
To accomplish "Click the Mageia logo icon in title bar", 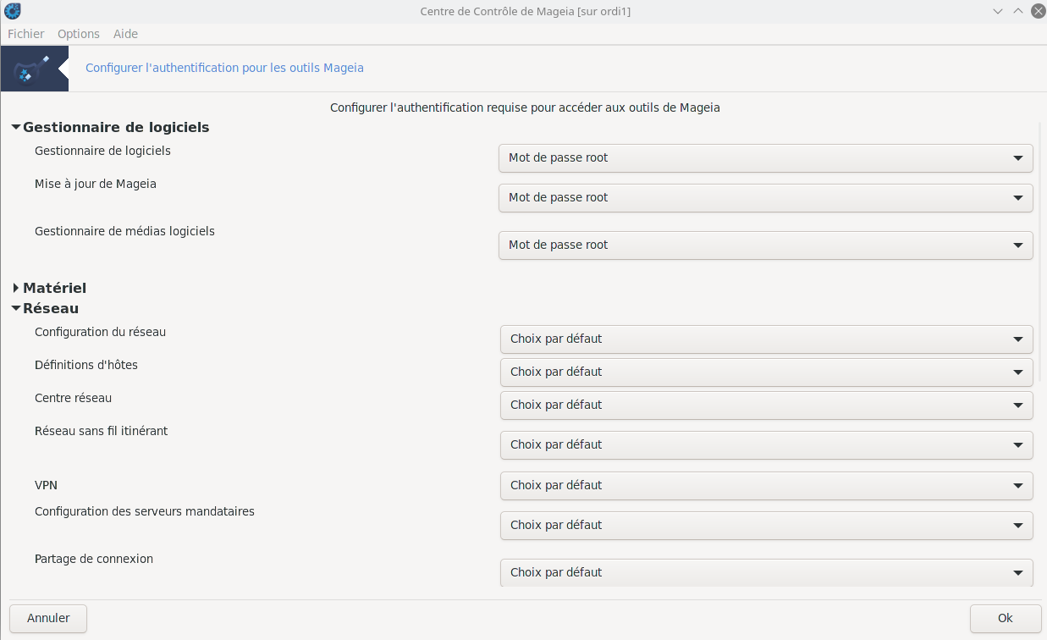I will tap(13, 11).
